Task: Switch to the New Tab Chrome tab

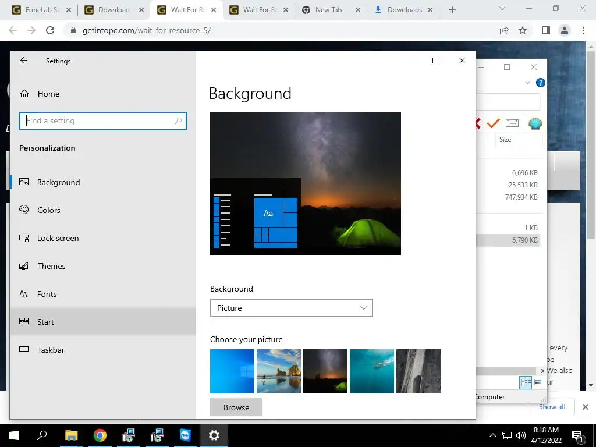Action: tap(328, 10)
